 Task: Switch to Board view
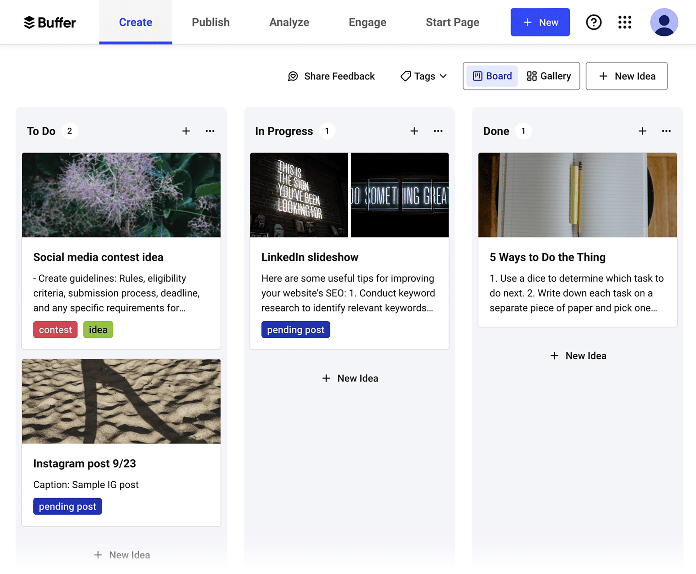[492, 76]
